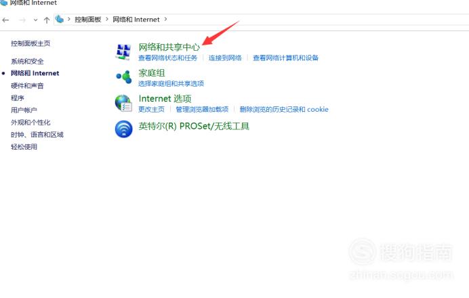This screenshot has height=298, width=469.
Task: Open 英特尔(R) PROSet/无线工具 link
Action: pyautogui.click(x=194, y=126)
